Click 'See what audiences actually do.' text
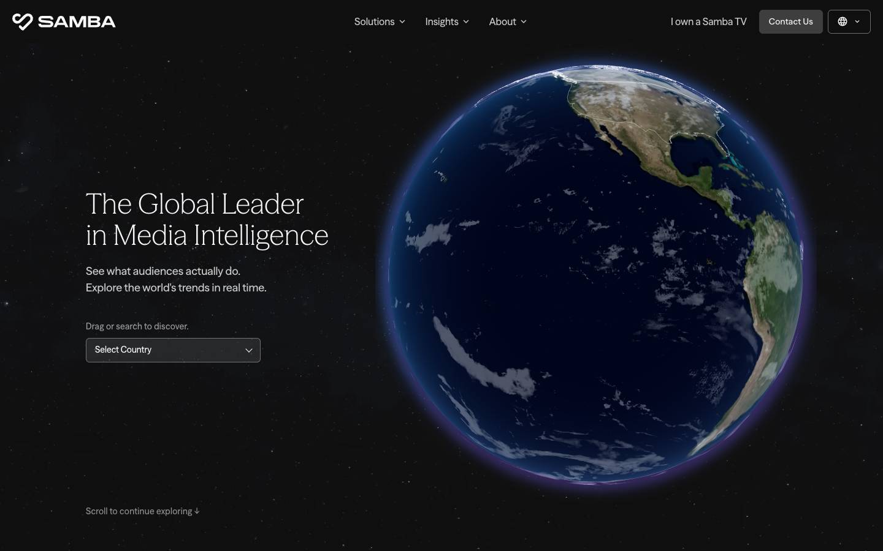This screenshot has width=883, height=551. pos(163,271)
